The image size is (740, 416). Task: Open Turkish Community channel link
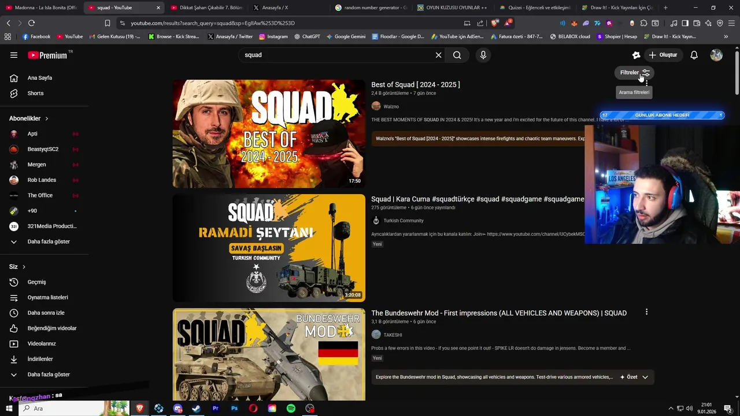[403, 221]
